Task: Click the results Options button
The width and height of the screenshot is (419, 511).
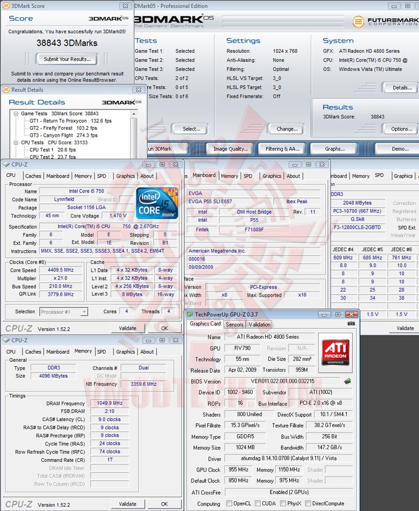Action: click(402, 129)
